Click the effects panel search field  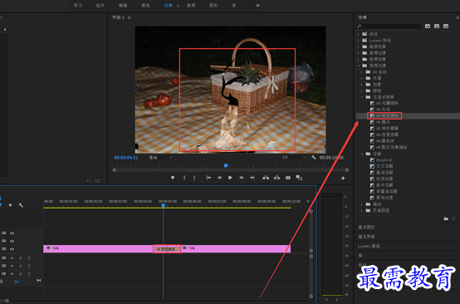(x=389, y=26)
